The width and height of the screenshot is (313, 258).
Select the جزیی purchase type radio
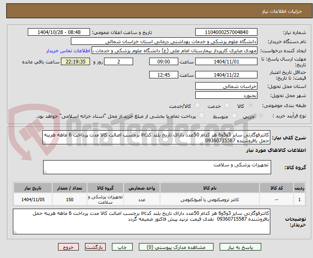(261, 116)
